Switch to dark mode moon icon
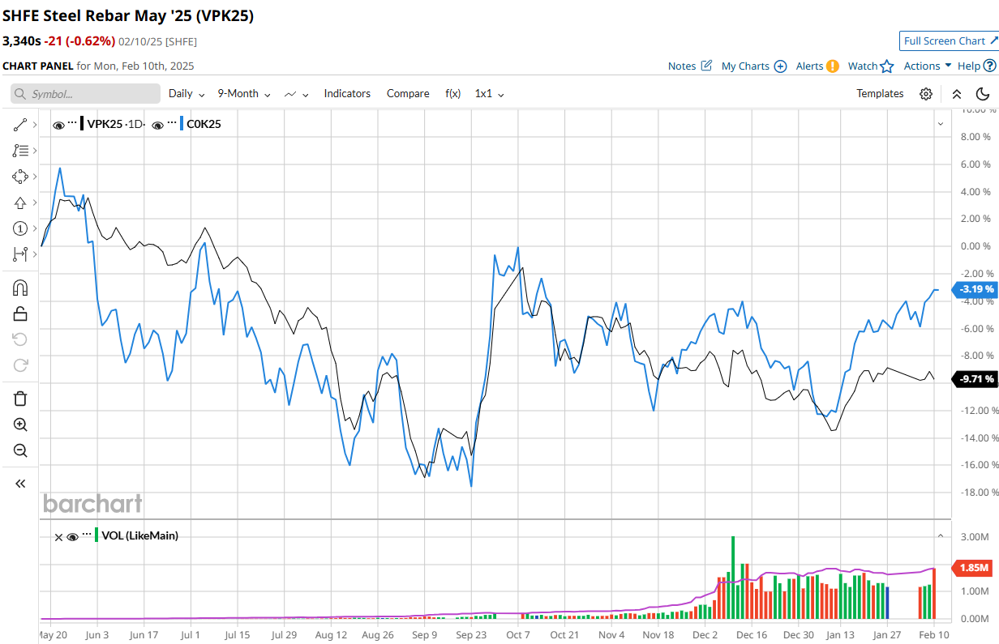The image size is (999, 644). [x=983, y=94]
